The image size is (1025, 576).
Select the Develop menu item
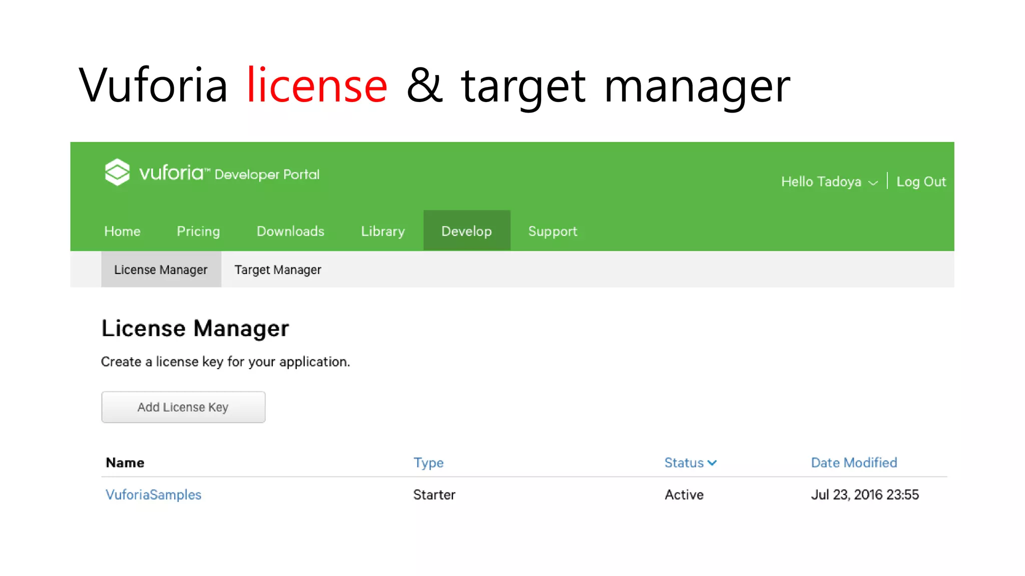[x=466, y=231]
